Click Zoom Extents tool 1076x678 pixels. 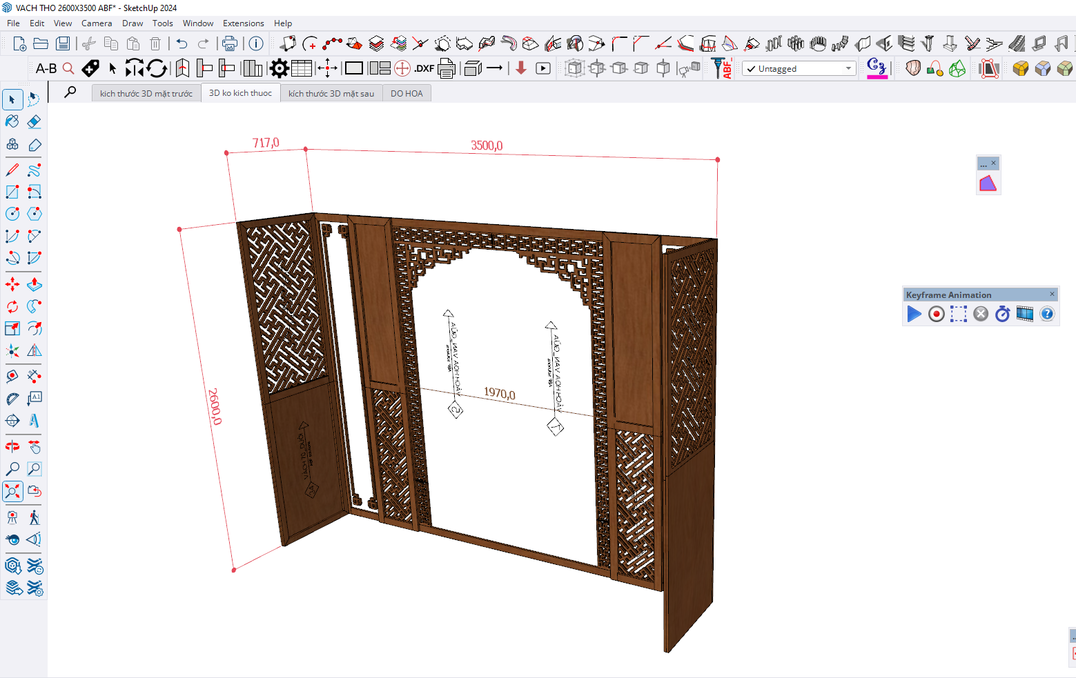pos(12,491)
